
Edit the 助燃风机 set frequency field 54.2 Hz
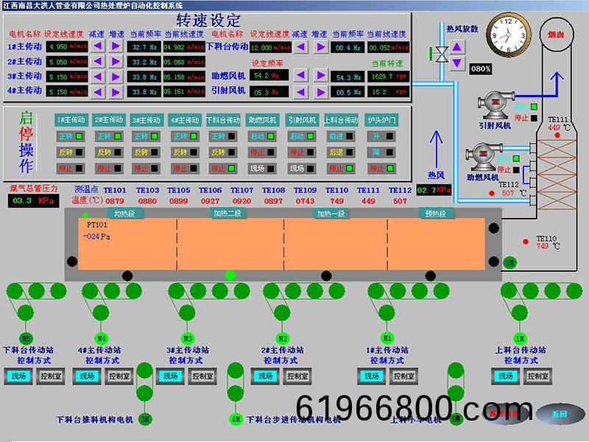(x=269, y=75)
